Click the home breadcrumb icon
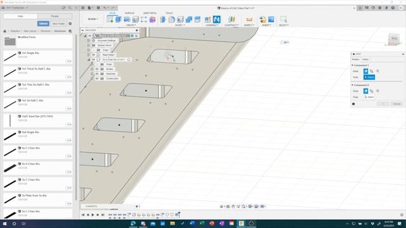The image size is (406, 228). click(x=4, y=31)
